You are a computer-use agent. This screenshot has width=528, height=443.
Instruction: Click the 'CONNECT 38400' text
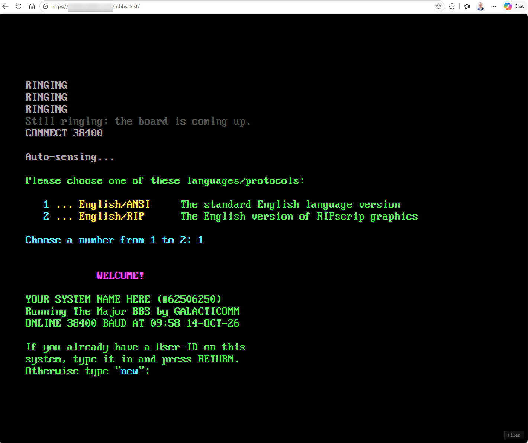tap(64, 133)
